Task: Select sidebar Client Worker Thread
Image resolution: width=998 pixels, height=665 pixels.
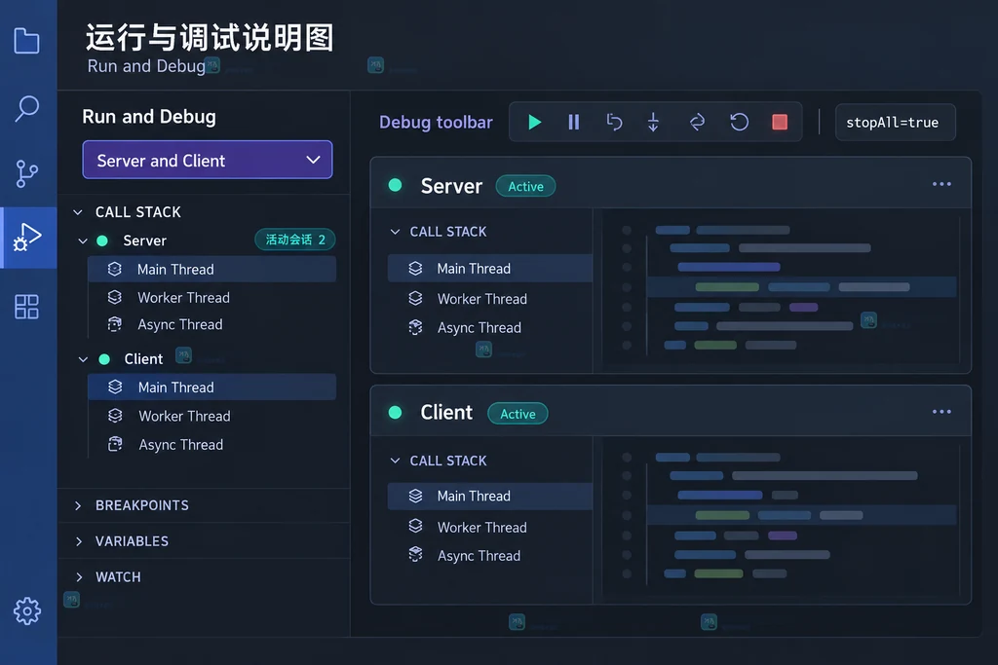Action: coord(211,416)
